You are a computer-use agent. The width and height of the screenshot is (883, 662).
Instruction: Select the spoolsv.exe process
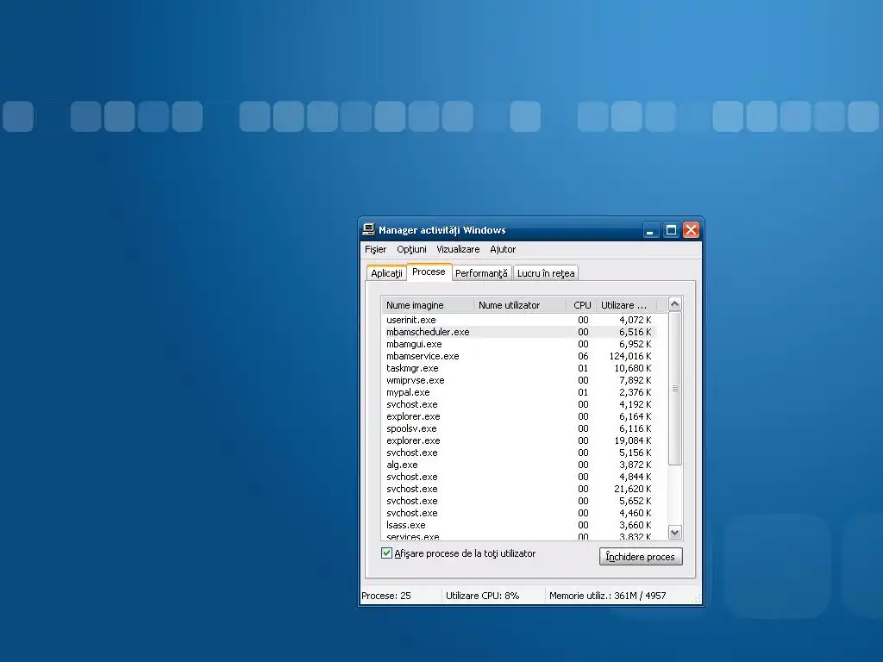pos(518,428)
